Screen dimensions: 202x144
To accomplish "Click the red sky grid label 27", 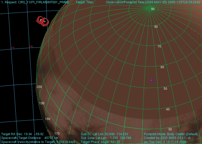I will (x=12, y=48).
